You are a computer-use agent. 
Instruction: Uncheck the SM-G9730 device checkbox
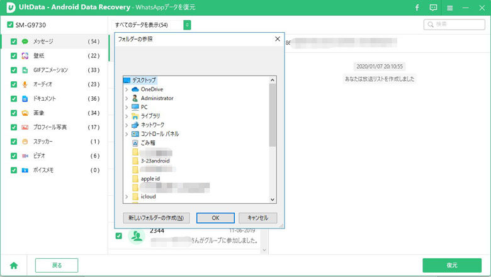[10, 25]
